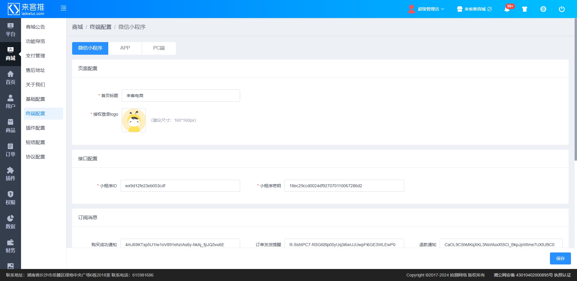Click the power logout icon
The width and height of the screenshot is (577, 281).
(x=562, y=9)
